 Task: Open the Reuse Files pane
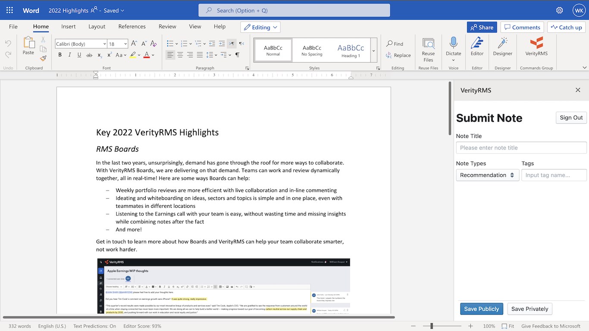point(428,50)
